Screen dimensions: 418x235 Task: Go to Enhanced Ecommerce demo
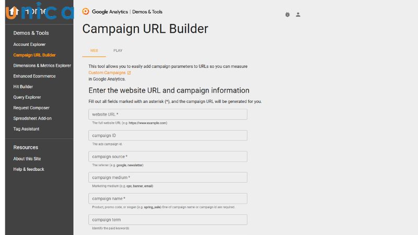coord(34,76)
